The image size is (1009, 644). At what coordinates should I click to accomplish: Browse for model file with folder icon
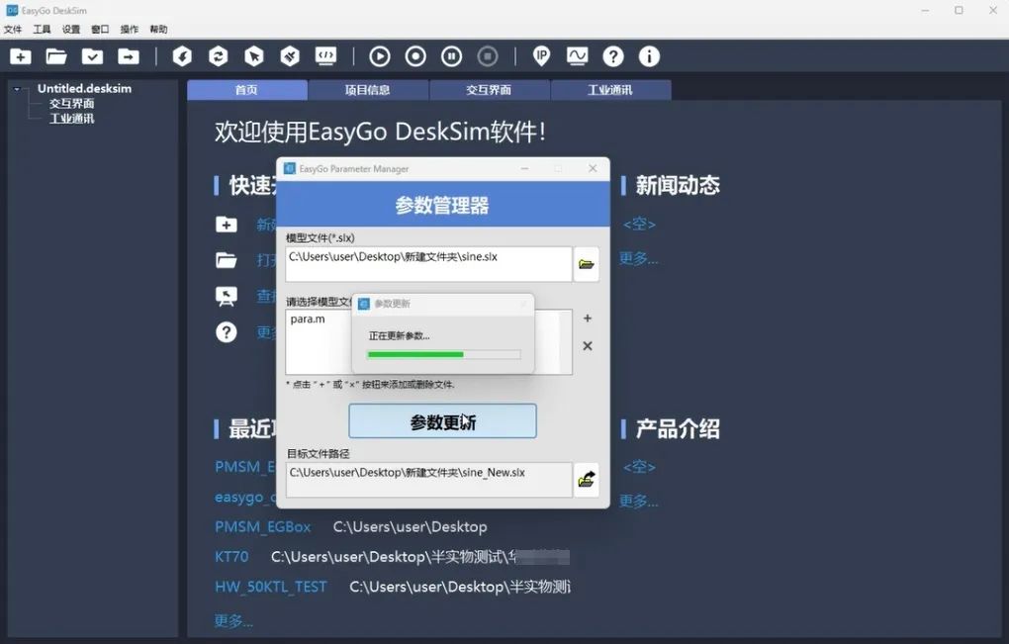click(x=587, y=264)
